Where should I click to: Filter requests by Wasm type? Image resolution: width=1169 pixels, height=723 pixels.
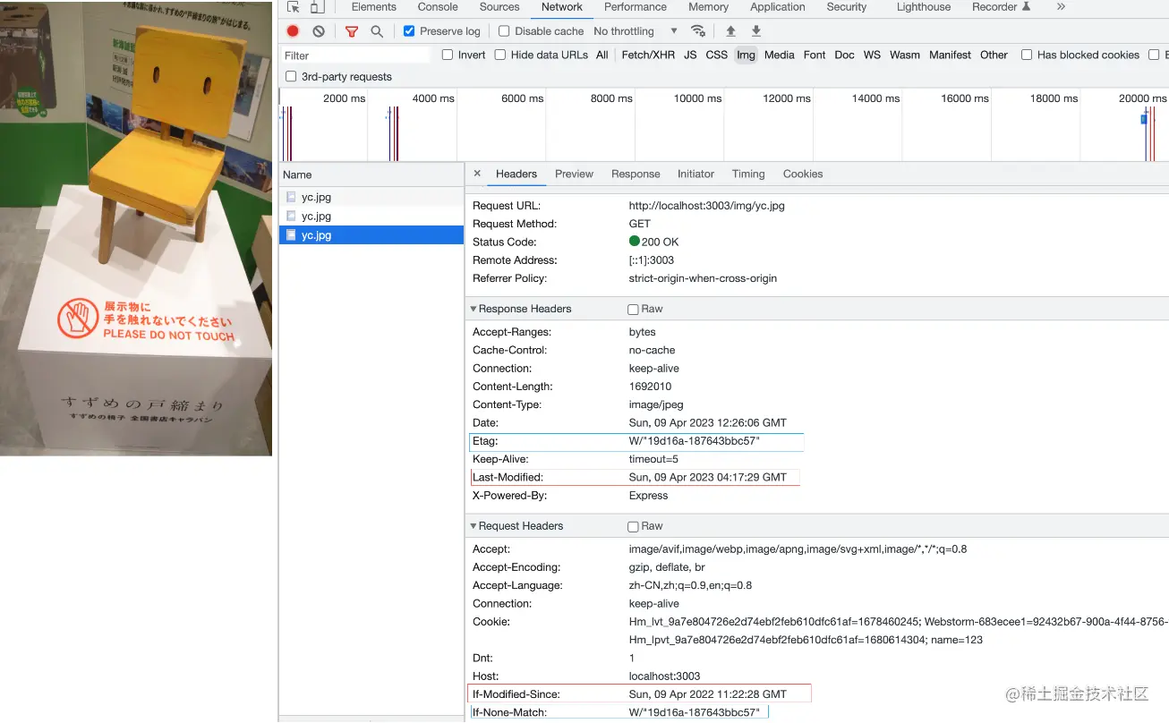(904, 55)
